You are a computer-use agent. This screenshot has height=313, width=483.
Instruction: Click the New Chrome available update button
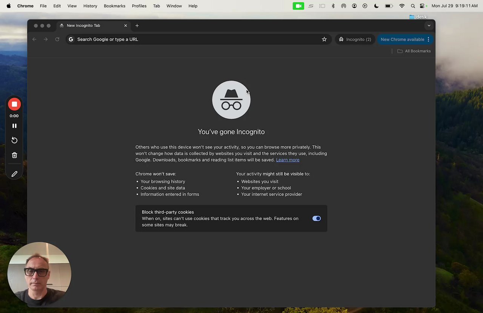pyautogui.click(x=402, y=39)
